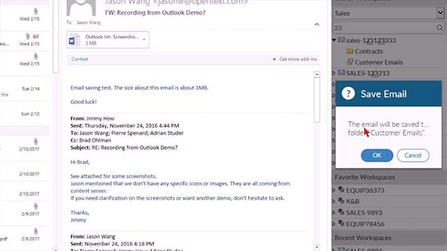
Task: Click the Contracts folder icon
Action: pyautogui.click(x=350, y=51)
